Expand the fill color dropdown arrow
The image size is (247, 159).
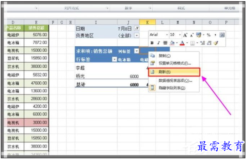177,43
